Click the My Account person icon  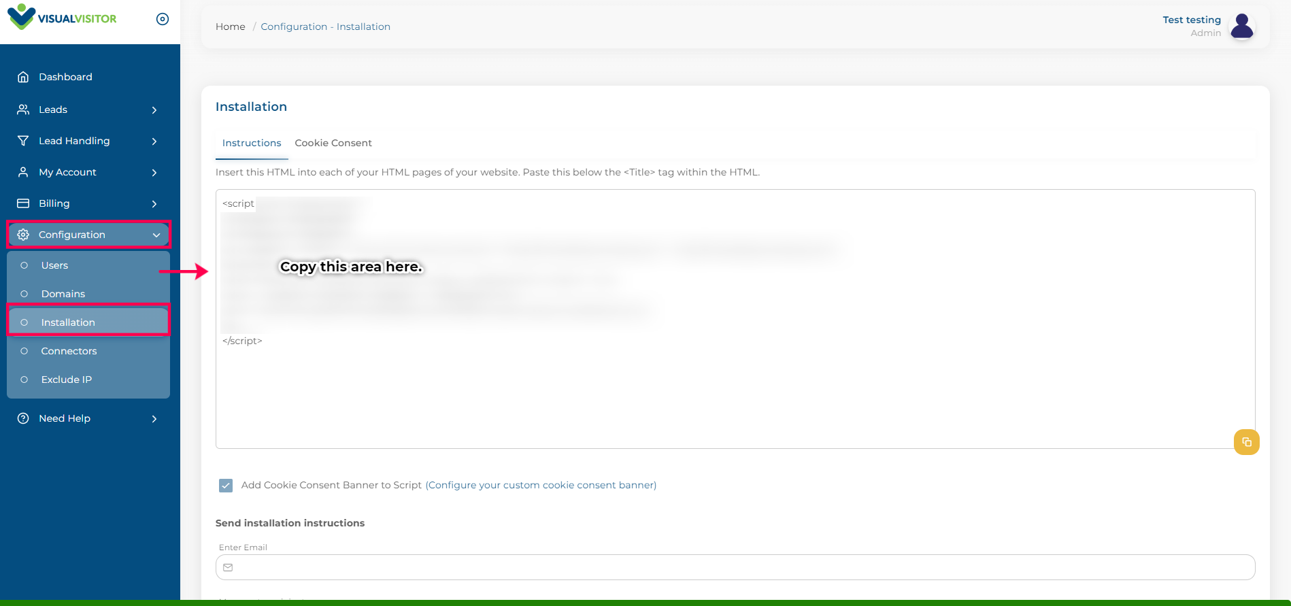pyautogui.click(x=23, y=172)
